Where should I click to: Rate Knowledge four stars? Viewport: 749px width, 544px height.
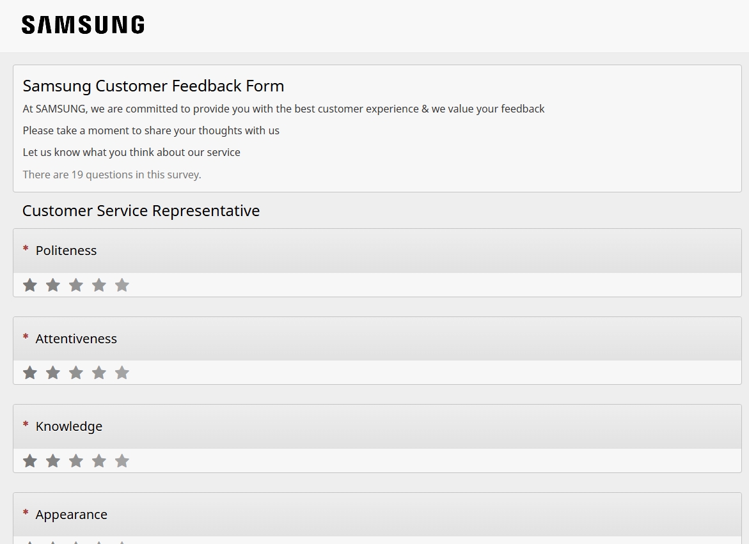tap(99, 461)
